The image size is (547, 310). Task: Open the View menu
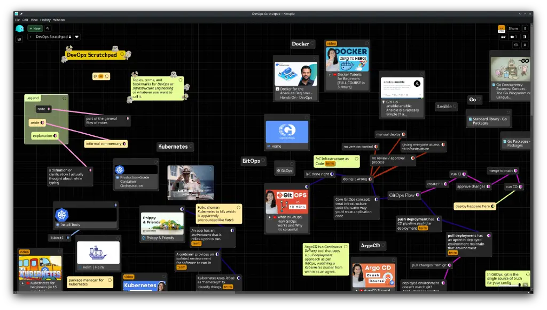[x=34, y=20]
